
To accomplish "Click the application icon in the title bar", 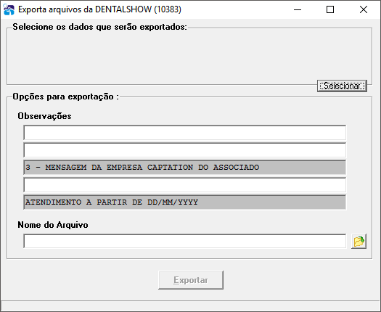I will tap(9, 9).
